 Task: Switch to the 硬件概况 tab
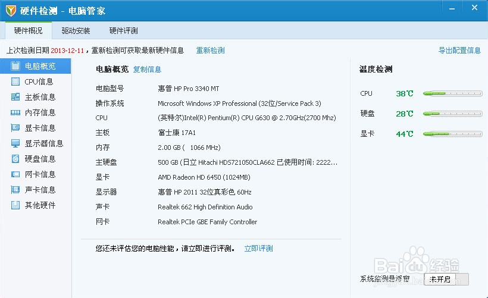click(29, 30)
